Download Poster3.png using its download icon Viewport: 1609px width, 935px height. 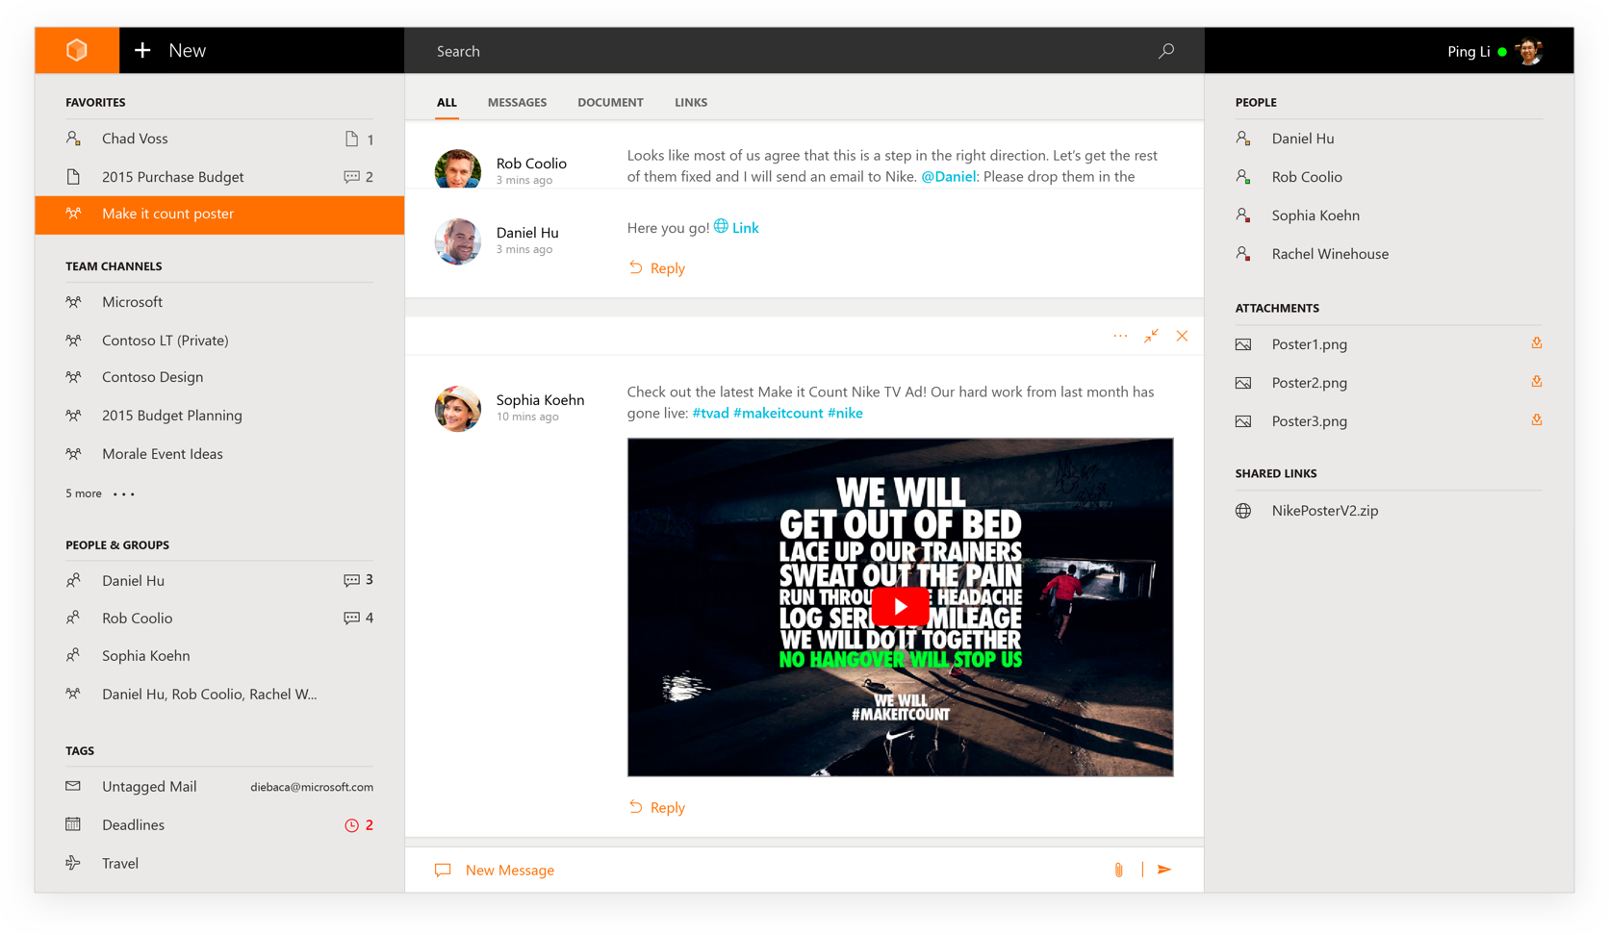pos(1537,420)
